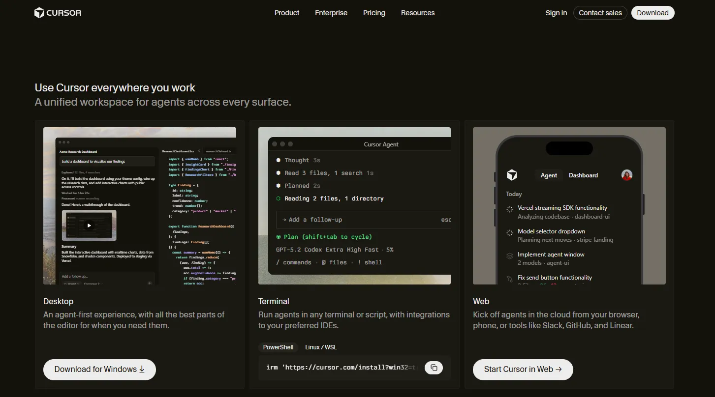
Task: Click the Sign in link
Action: pyautogui.click(x=556, y=13)
